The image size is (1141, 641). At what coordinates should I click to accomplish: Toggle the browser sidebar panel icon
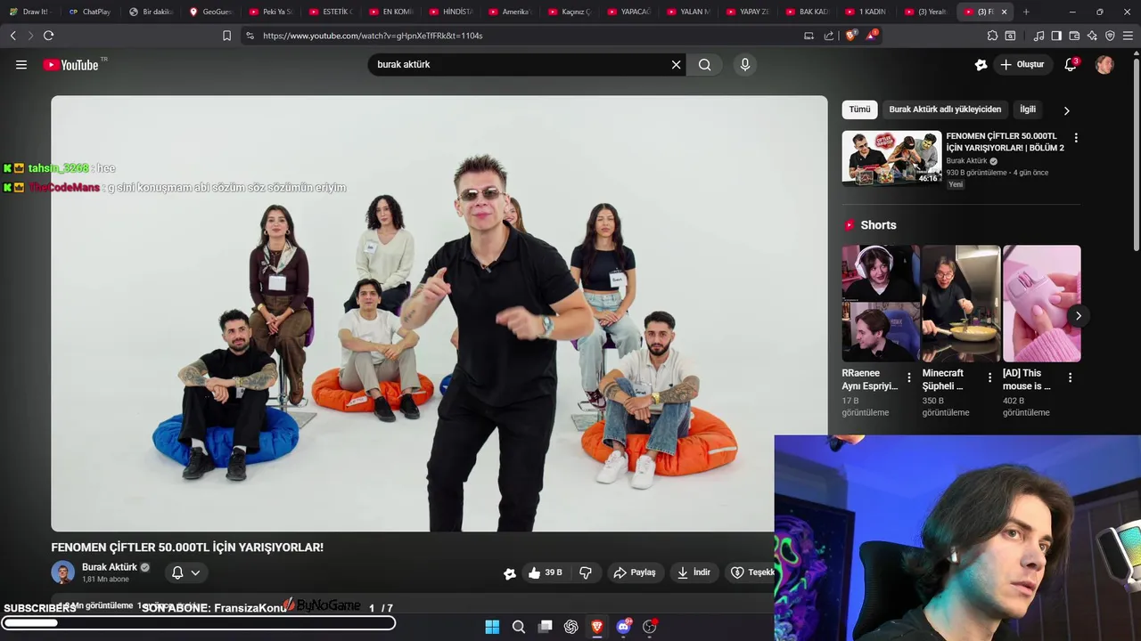coord(1056,36)
